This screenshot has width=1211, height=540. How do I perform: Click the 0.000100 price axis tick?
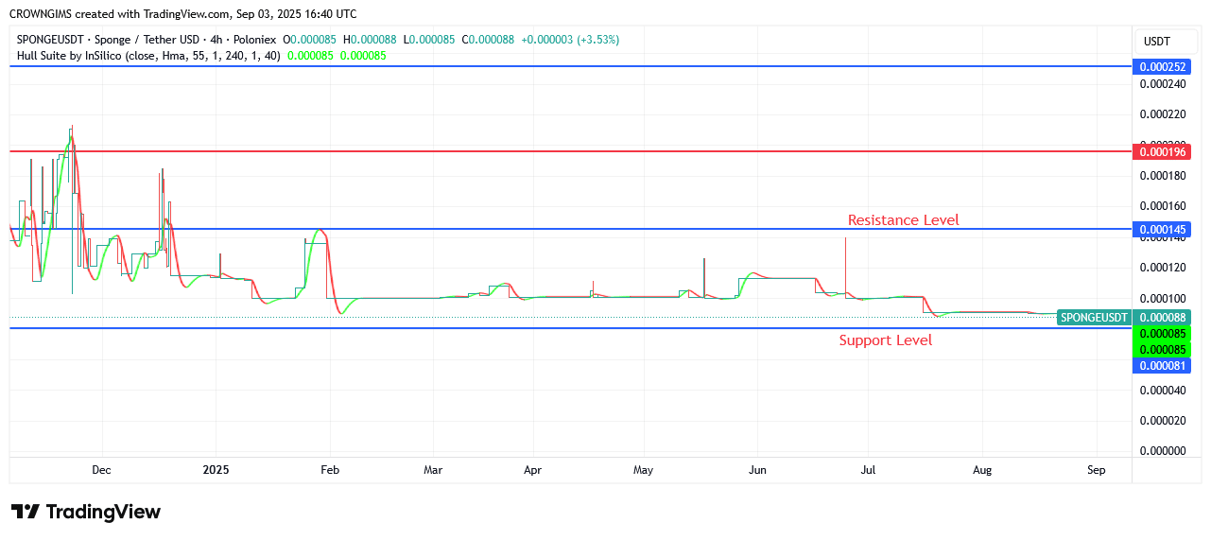tap(1162, 299)
